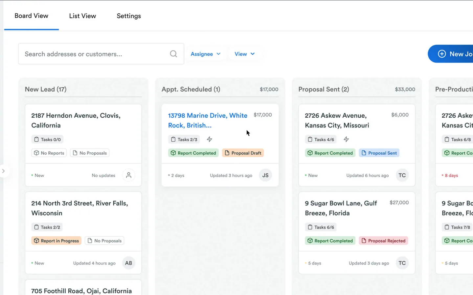Click Tasks 7/8 badge in Pre-Production column

pyautogui.click(x=457, y=227)
